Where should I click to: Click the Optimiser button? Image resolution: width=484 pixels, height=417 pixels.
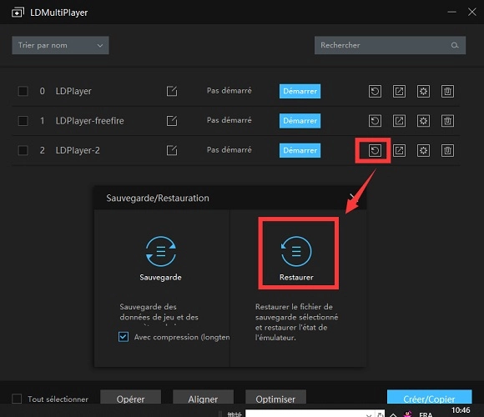[275, 398]
